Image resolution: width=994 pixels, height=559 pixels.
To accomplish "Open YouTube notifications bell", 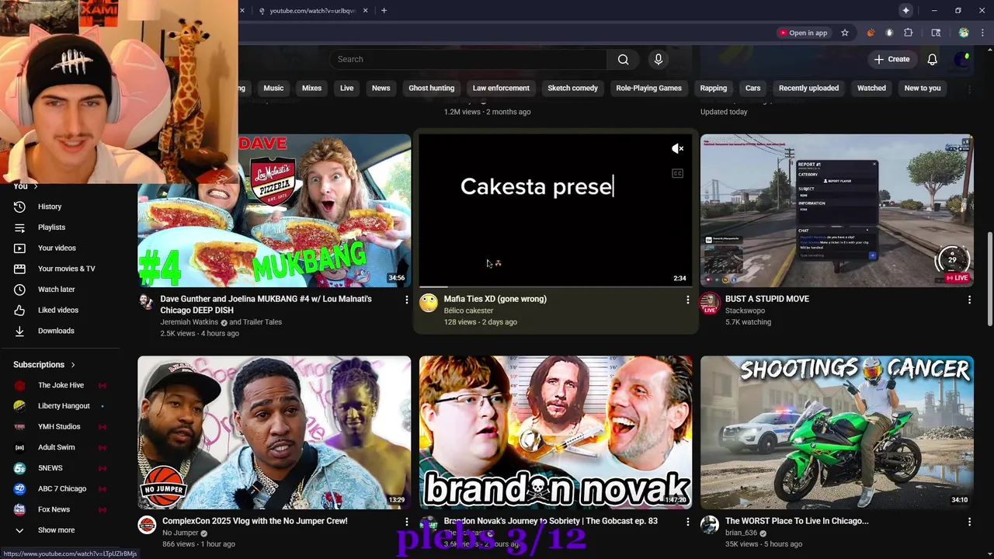I will pyautogui.click(x=933, y=60).
